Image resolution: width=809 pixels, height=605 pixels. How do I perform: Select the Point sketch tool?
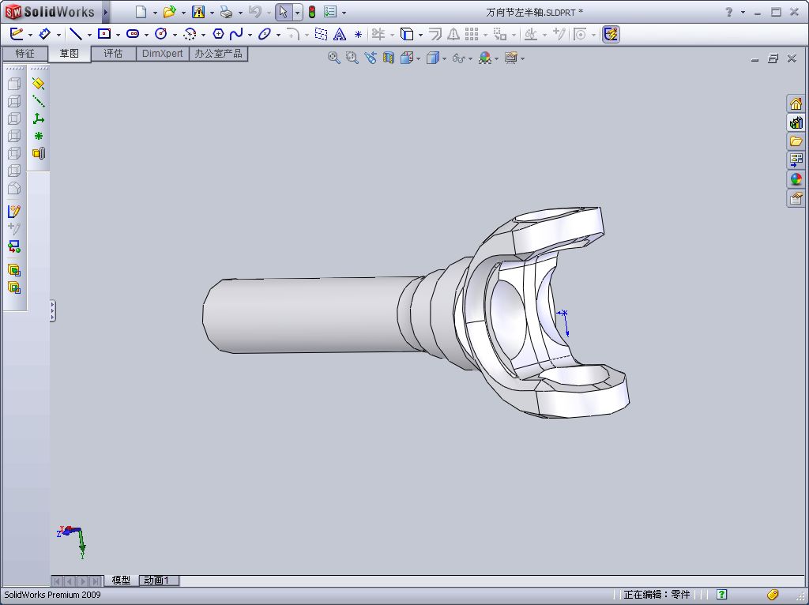(x=358, y=34)
